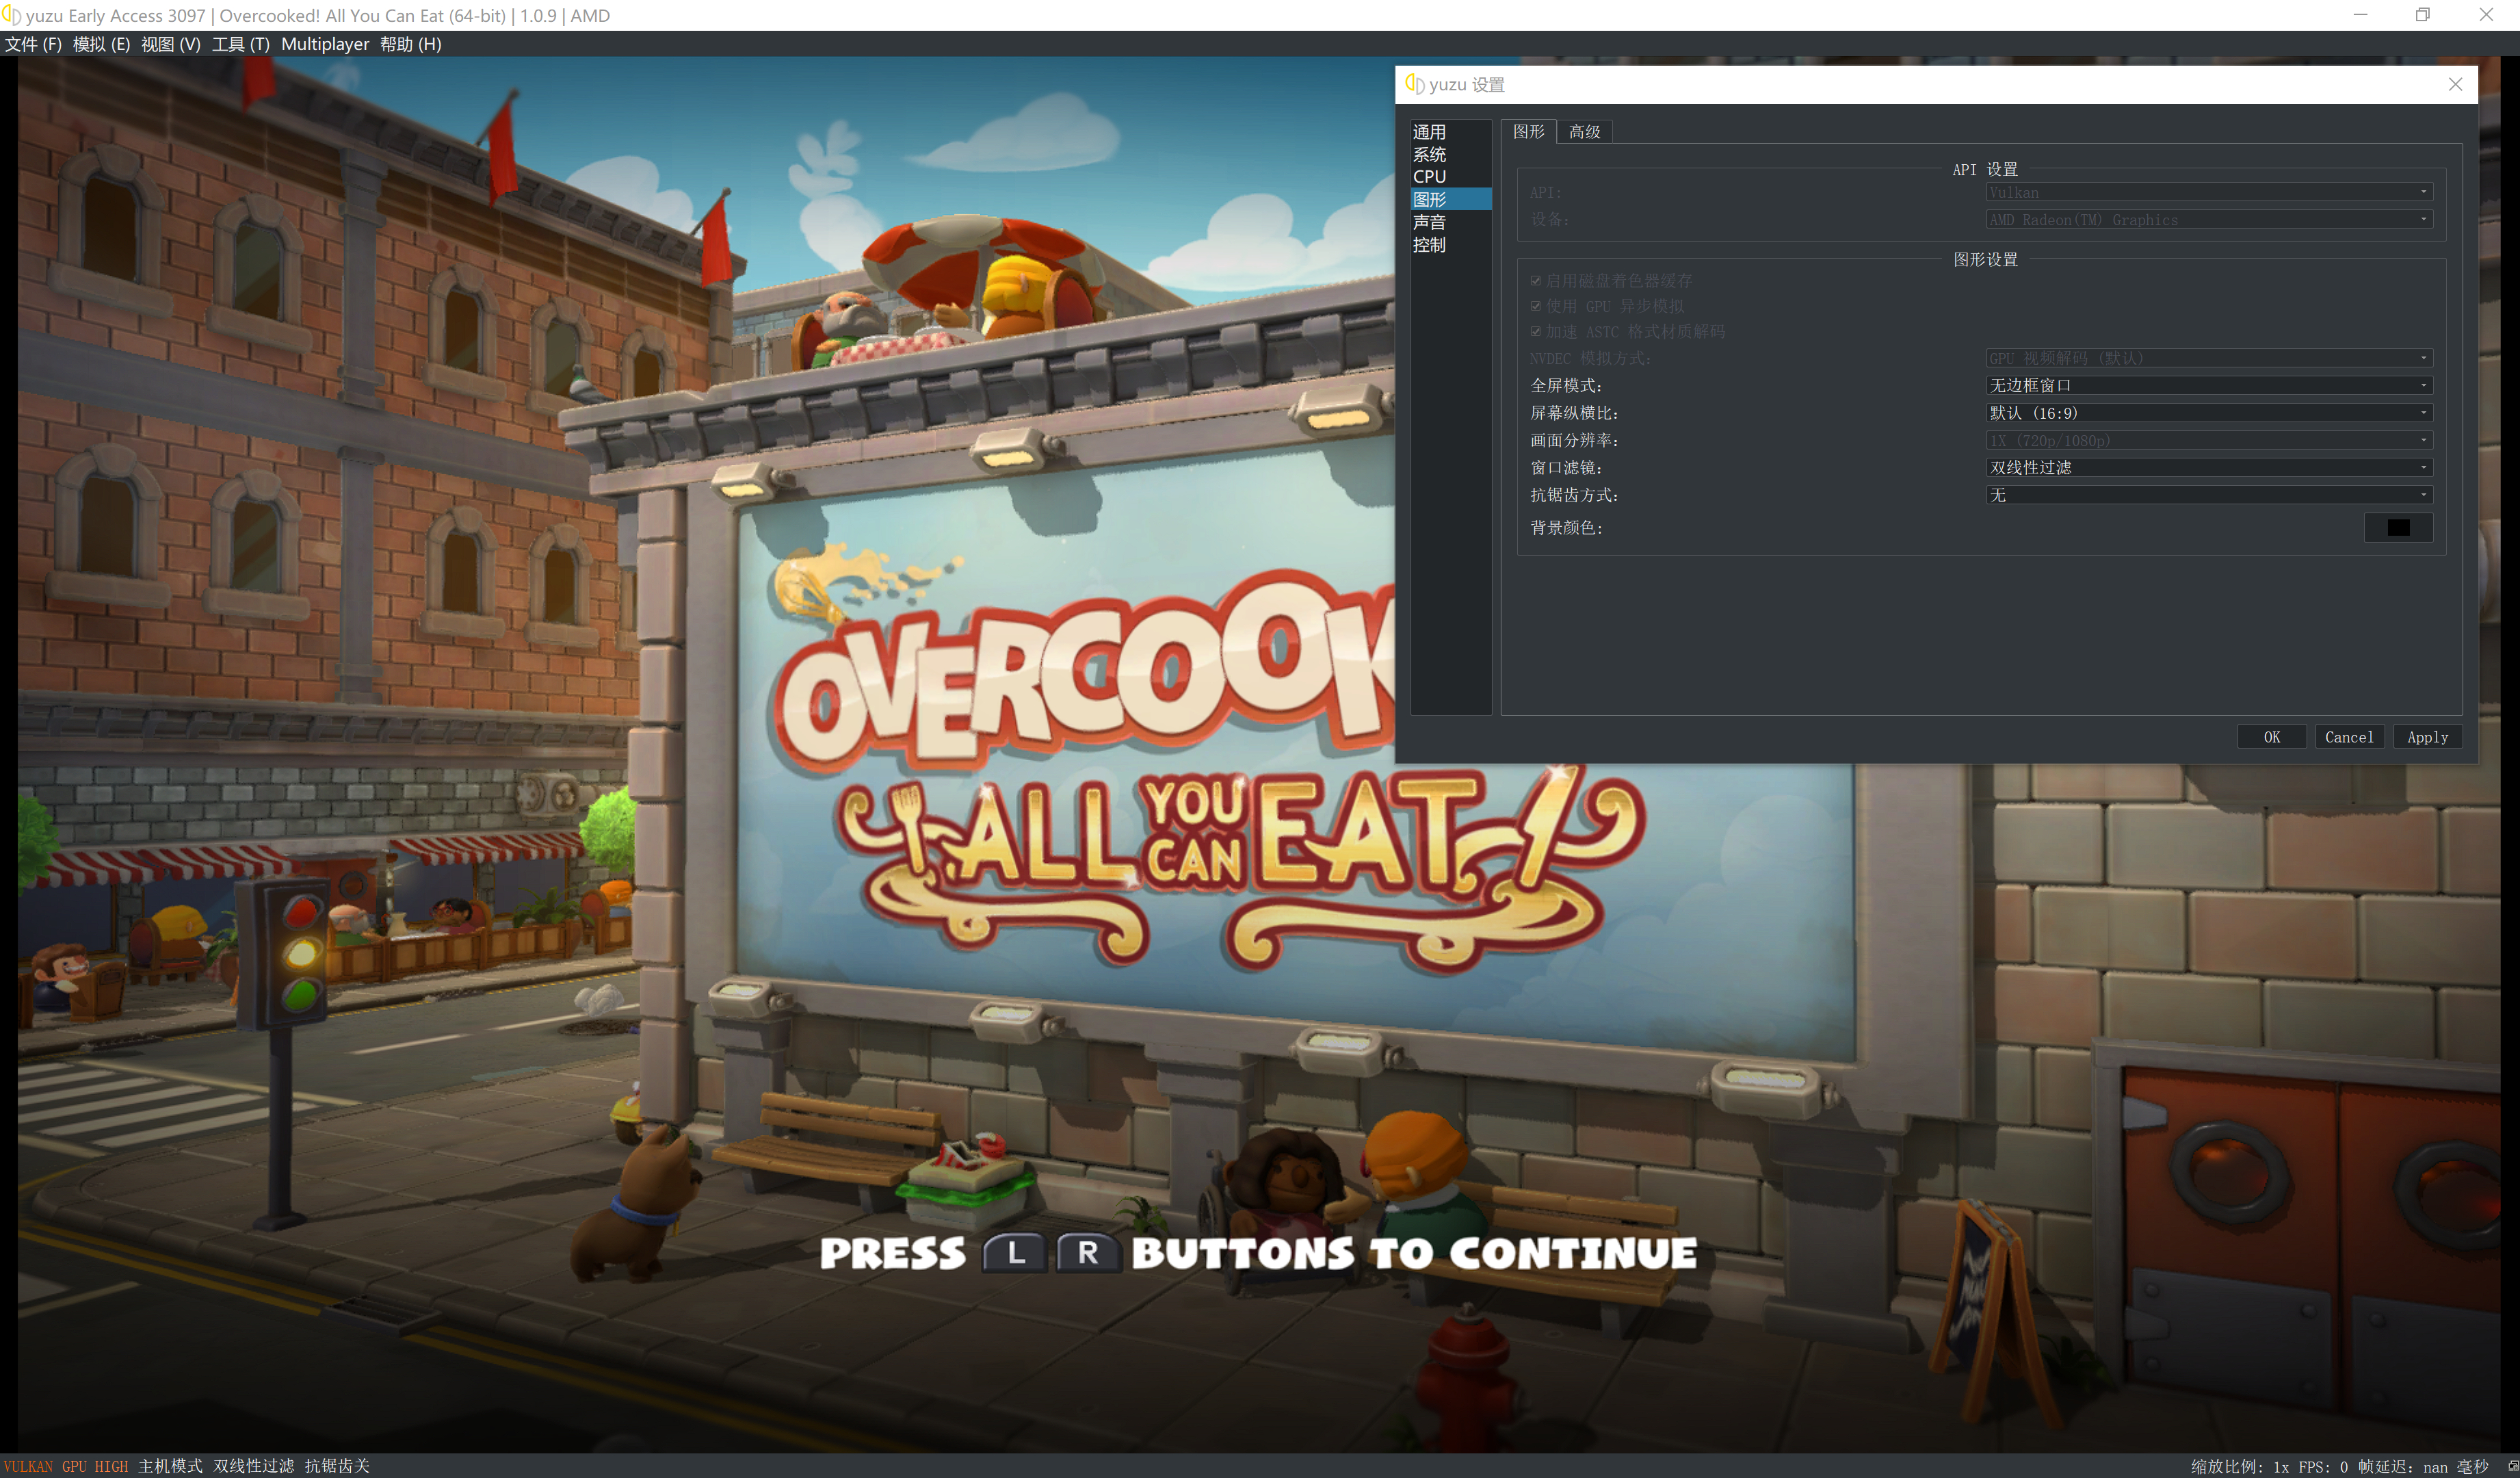Open the 画面分辨率 dropdown
The height and width of the screenshot is (1478, 2520).
[2208, 440]
